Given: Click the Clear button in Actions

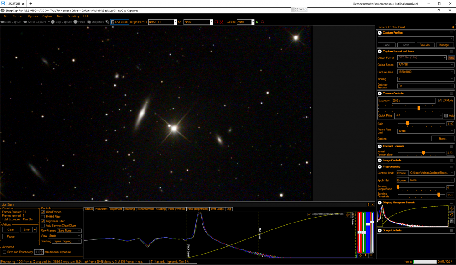Looking at the screenshot, I should tap(11, 230).
